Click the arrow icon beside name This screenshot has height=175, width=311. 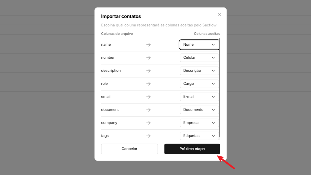click(149, 45)
